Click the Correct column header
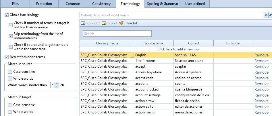The width and height of the screenshot is (272, 116). pos(194,43)
